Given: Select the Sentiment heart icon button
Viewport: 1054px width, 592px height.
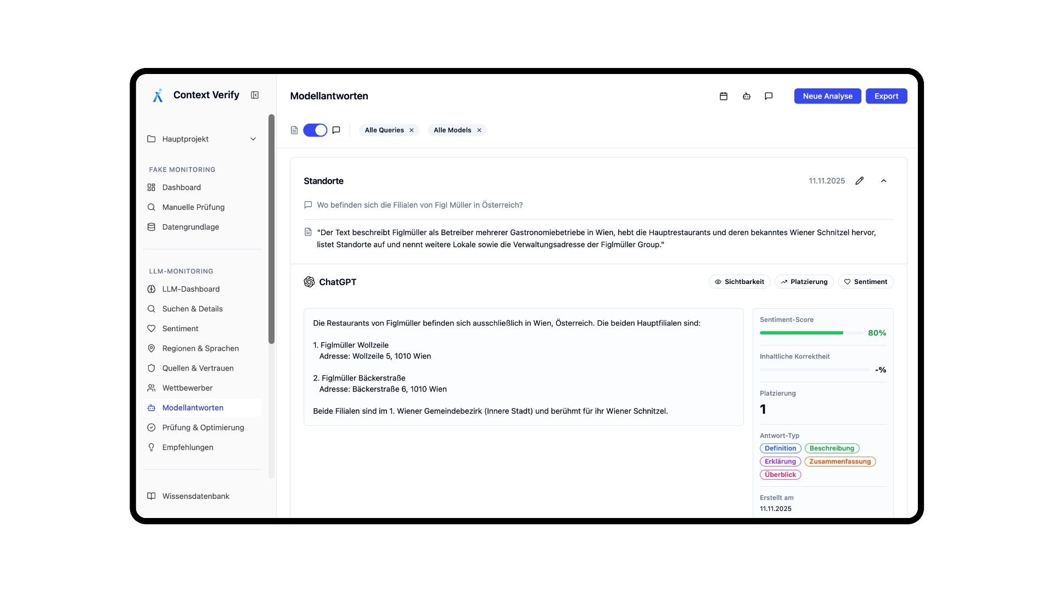Looking at the screenshot, I should [x=866, y=282].
